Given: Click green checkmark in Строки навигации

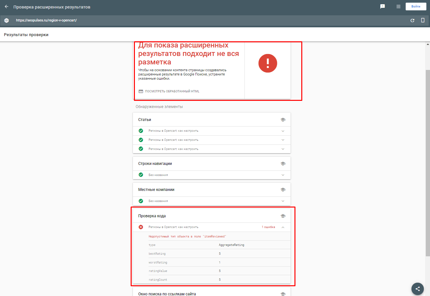Looking at the screenshot, I should tap(141, 175).
